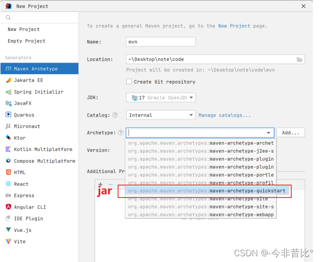Enable Create Git repository checkbox
This screenshot has height=262, width=320.
129,82
